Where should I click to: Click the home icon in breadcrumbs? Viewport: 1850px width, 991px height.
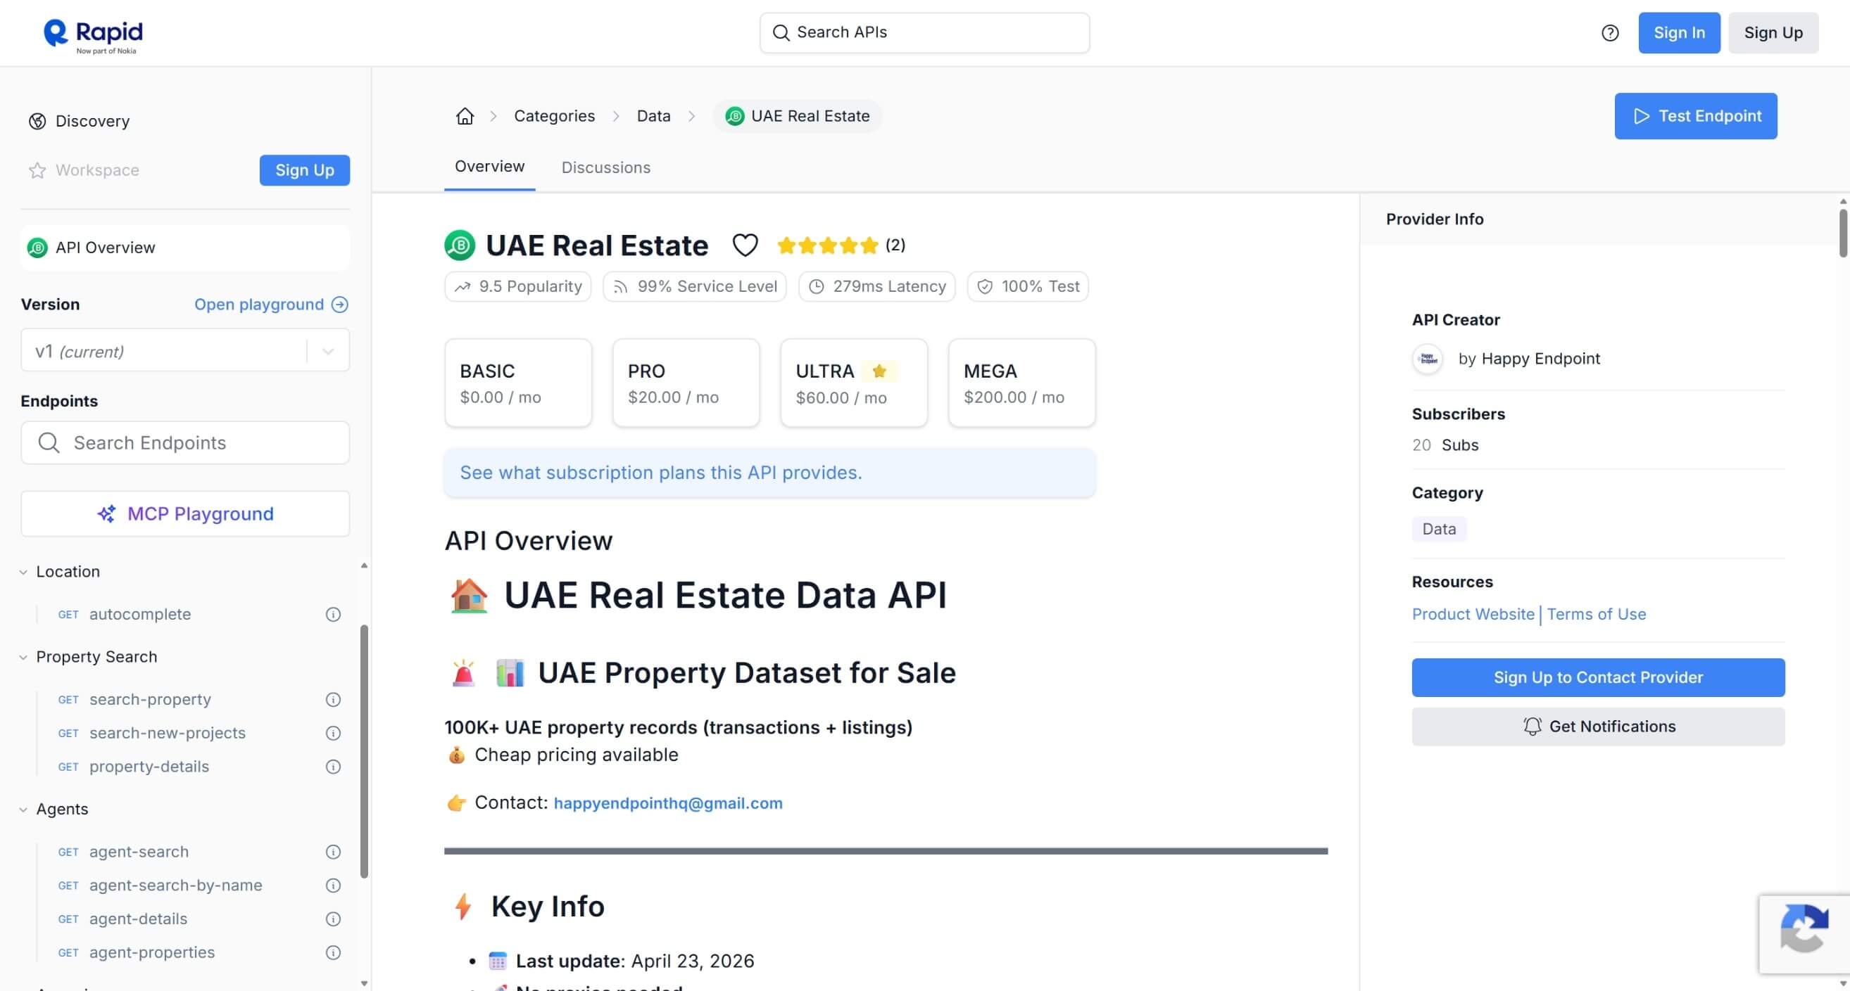[465, 116]
